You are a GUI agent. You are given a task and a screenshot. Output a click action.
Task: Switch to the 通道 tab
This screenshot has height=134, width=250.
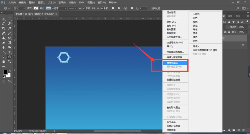click(x=230, y=16)
